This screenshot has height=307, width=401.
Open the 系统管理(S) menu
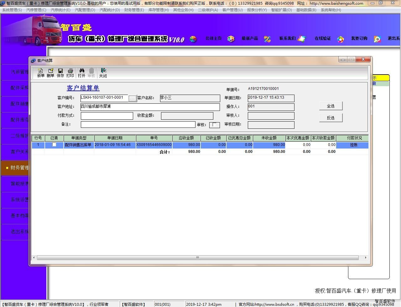[x=12, y=10]
